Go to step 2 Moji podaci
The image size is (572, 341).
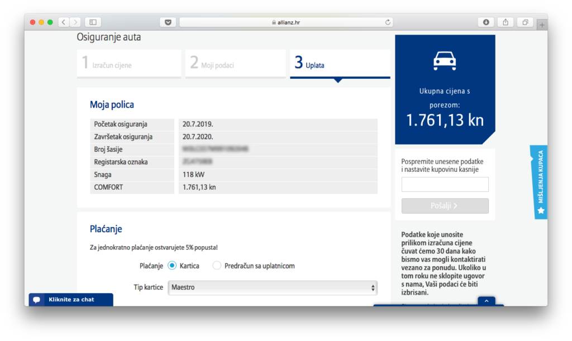point(237,64)
